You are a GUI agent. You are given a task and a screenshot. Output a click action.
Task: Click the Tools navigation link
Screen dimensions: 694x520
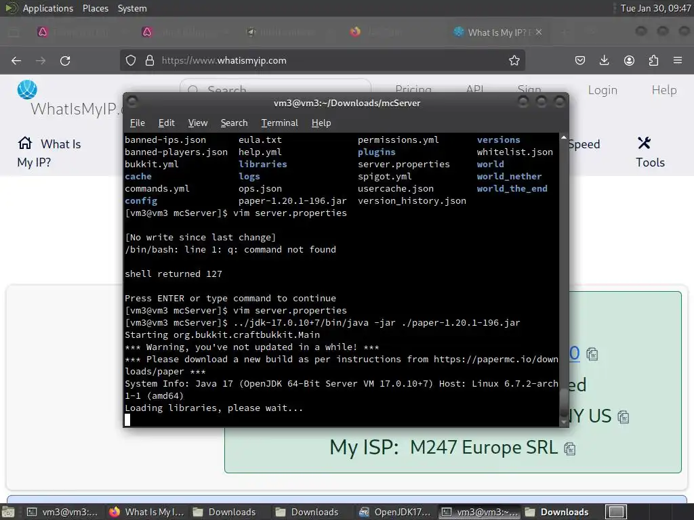click(650, 162)
